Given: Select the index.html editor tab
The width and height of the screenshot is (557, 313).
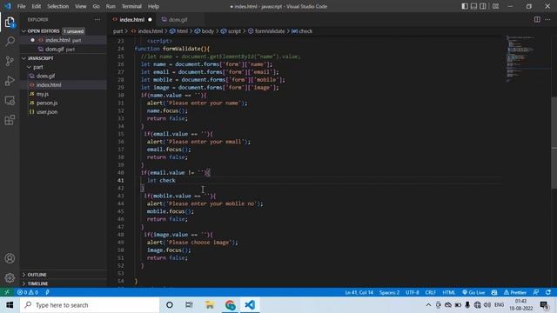Looking at the screenshot, I should click(131, 19).
